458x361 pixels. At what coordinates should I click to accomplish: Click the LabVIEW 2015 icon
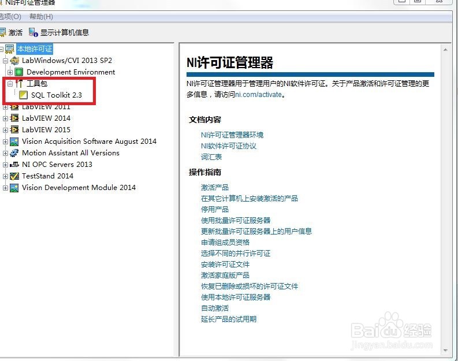14,130
